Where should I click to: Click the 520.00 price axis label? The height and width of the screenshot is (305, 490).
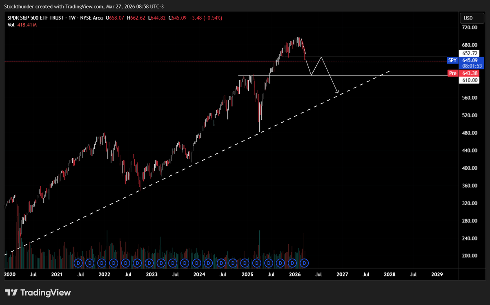(470, 115)
